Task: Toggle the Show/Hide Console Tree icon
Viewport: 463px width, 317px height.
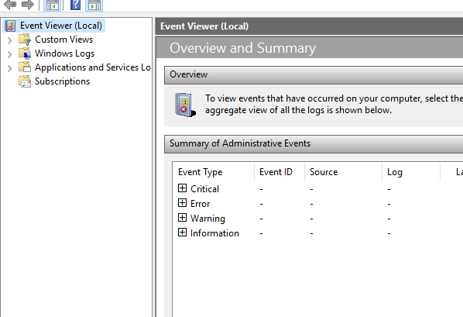Action: tap(53, 5)
